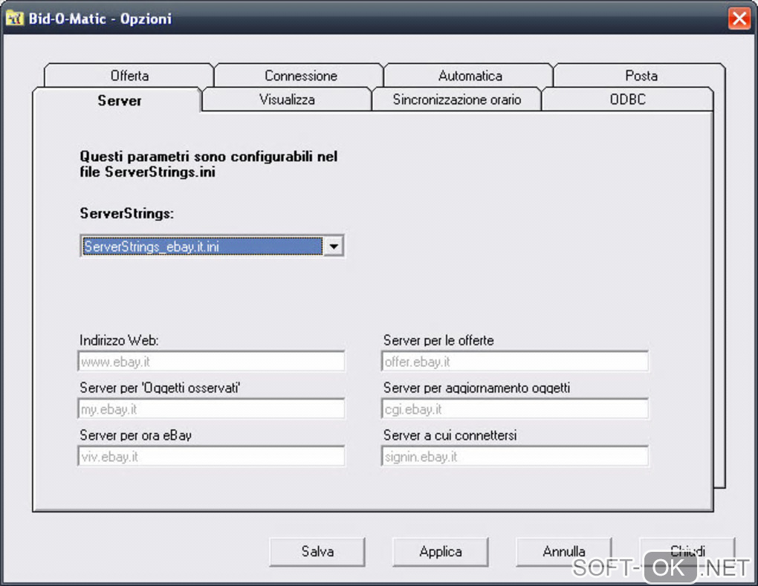Click the Annulla button

click(x=563, y=551)
